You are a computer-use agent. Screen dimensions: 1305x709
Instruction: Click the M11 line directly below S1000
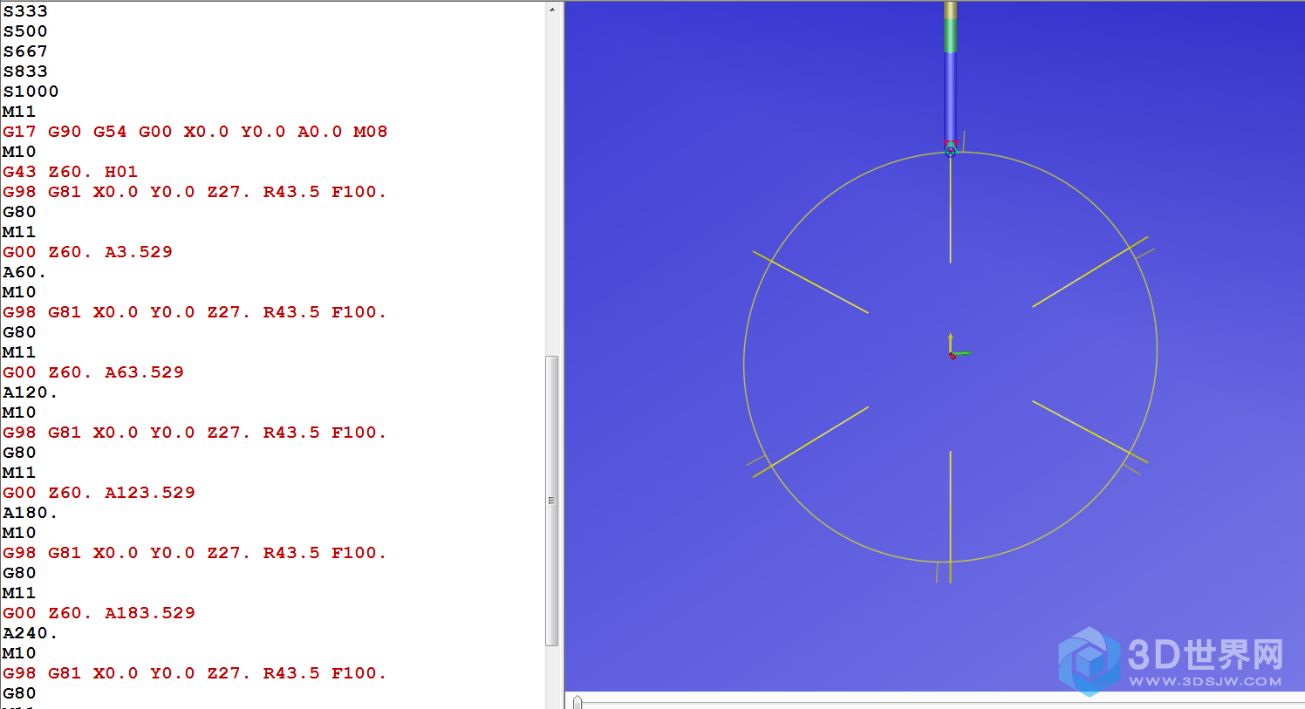[x=19, y=112]
